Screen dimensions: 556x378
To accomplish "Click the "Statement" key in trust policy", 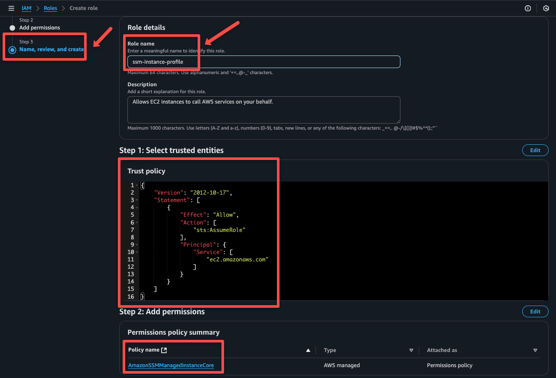I will [x=172, y=200].
